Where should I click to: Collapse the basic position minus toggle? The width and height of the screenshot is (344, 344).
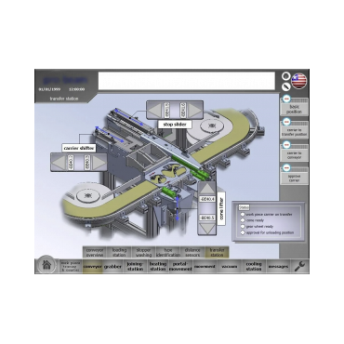pyautogui.click(x=286, y=99)
